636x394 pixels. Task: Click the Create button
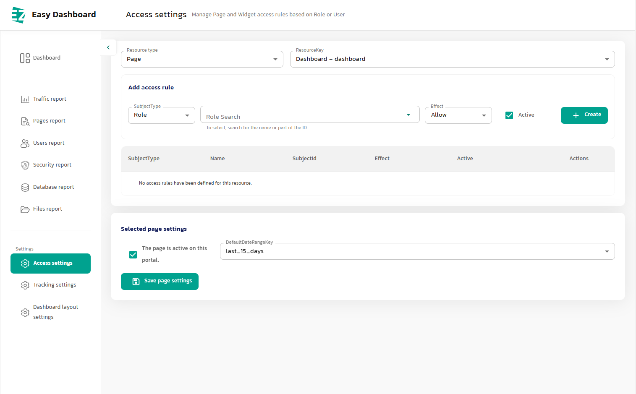(584, 115)
